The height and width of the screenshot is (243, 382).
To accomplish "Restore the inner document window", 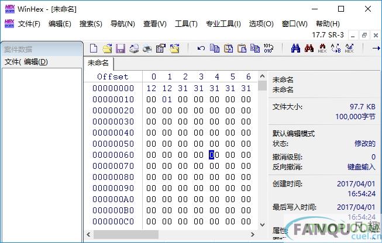I will coord(364,36).
